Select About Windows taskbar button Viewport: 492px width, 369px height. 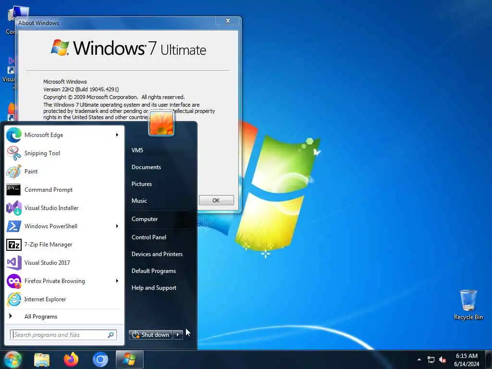tap(130, 359)
